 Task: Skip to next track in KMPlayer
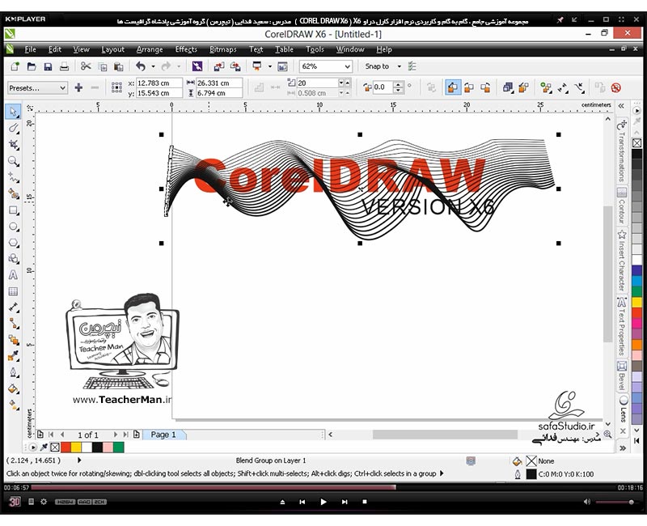345,502
